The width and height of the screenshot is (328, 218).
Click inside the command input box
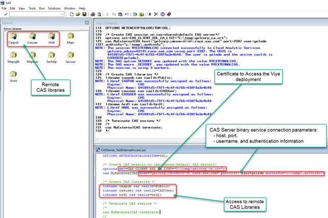(x=35, y=15)
